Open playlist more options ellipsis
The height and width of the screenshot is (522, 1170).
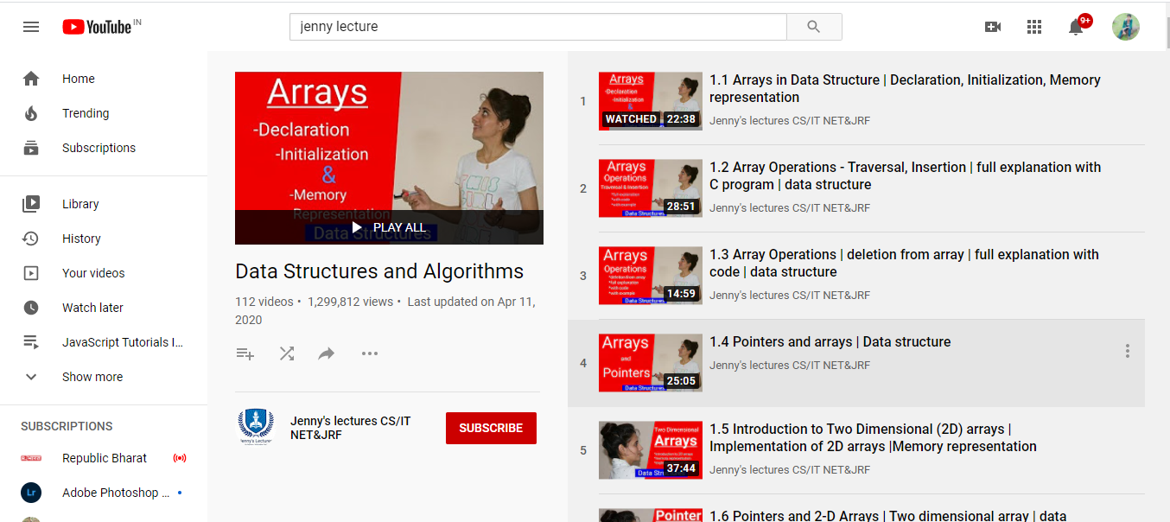(370, 353)
